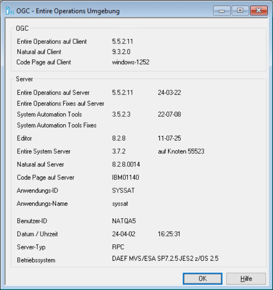Screen dimensions: 273x290
Task: Click the Anwendungs-ID value SYSSAT
Action: (121, 191)
